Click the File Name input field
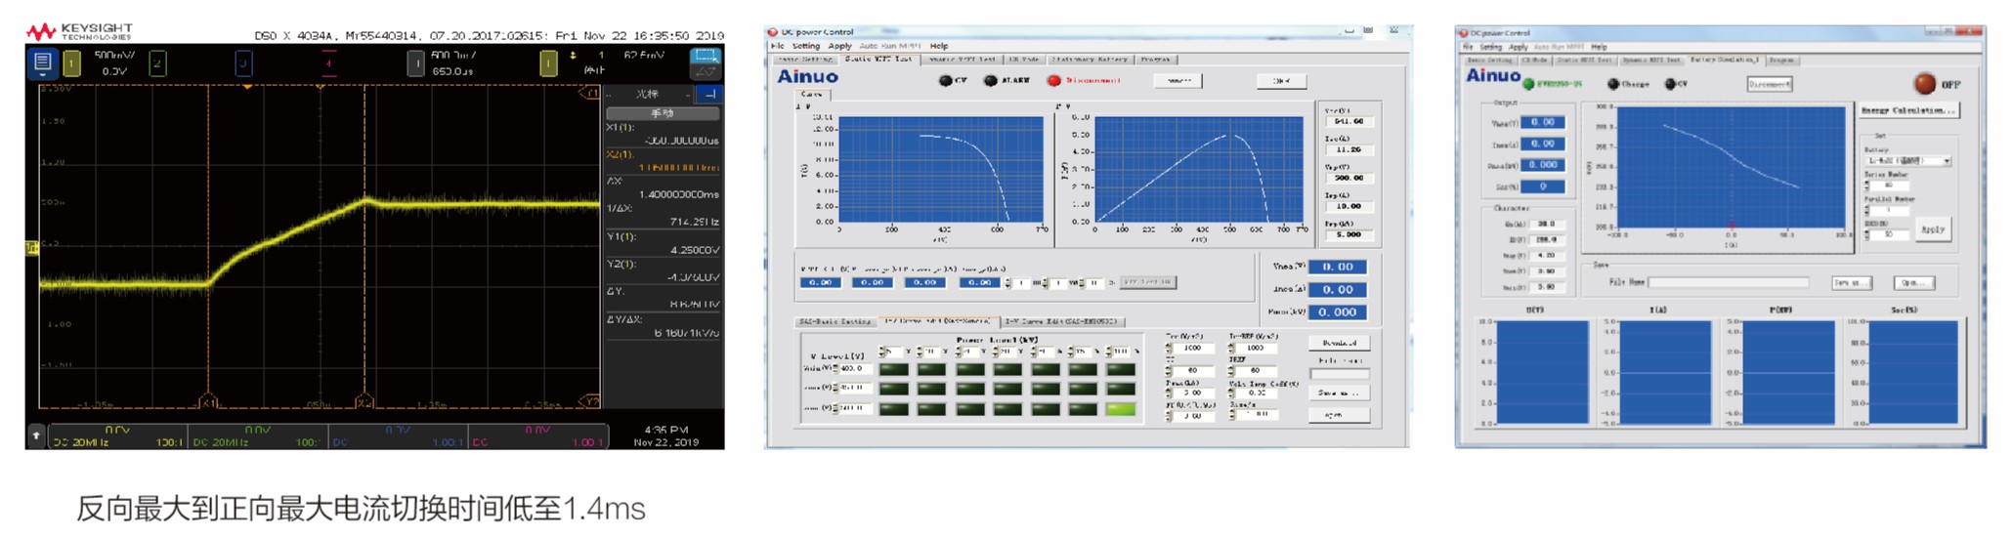Screen dimensions: 2013x539 tap(1728, 283)
